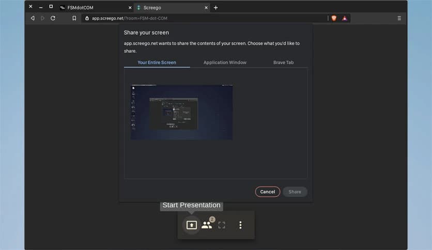
Task: Bookmark this page icon
Action: click(x=74, y=18)
